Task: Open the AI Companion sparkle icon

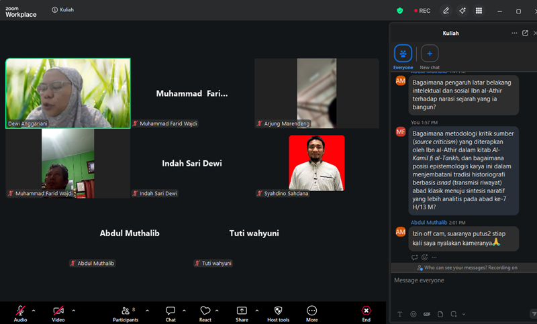Action: pyautogui.click(x=462, y=11)
